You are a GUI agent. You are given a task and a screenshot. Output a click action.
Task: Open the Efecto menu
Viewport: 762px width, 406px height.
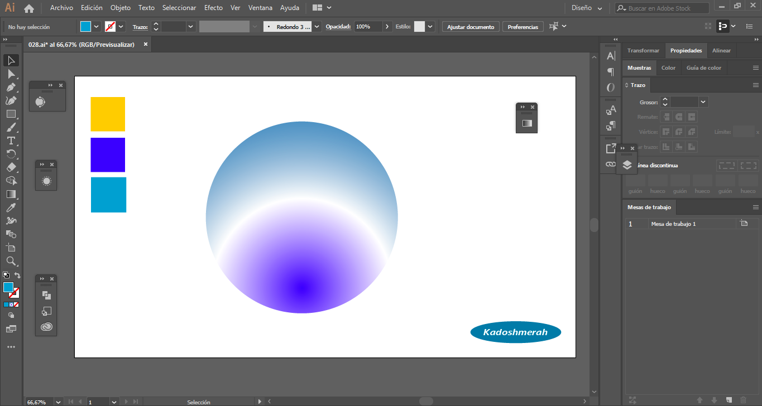tap(213, 8)
